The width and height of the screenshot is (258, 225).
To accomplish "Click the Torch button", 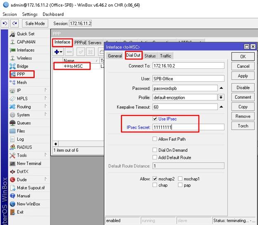I will (243, 126).
